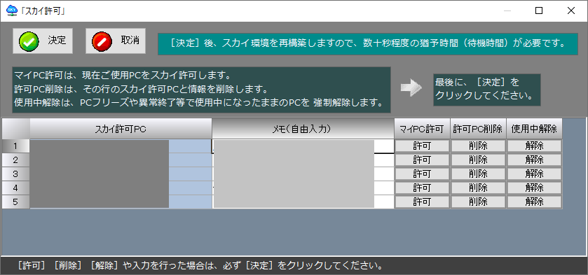Select row header number 5
This screenshot has width=588, height=275.
click(15, 202)
